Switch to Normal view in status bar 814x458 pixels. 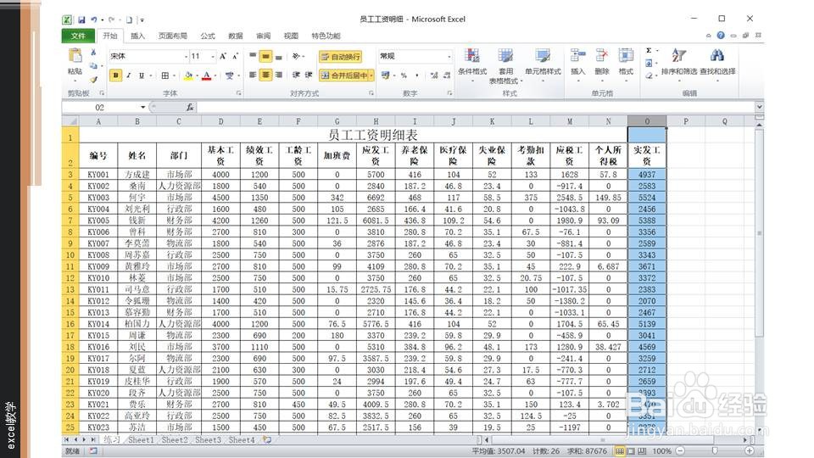coord(619,451)
